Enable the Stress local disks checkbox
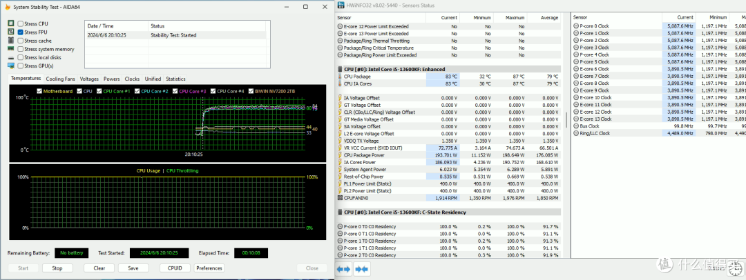This screenshot has width=746, height=280. pyautogui.click(x=21, y=57)
